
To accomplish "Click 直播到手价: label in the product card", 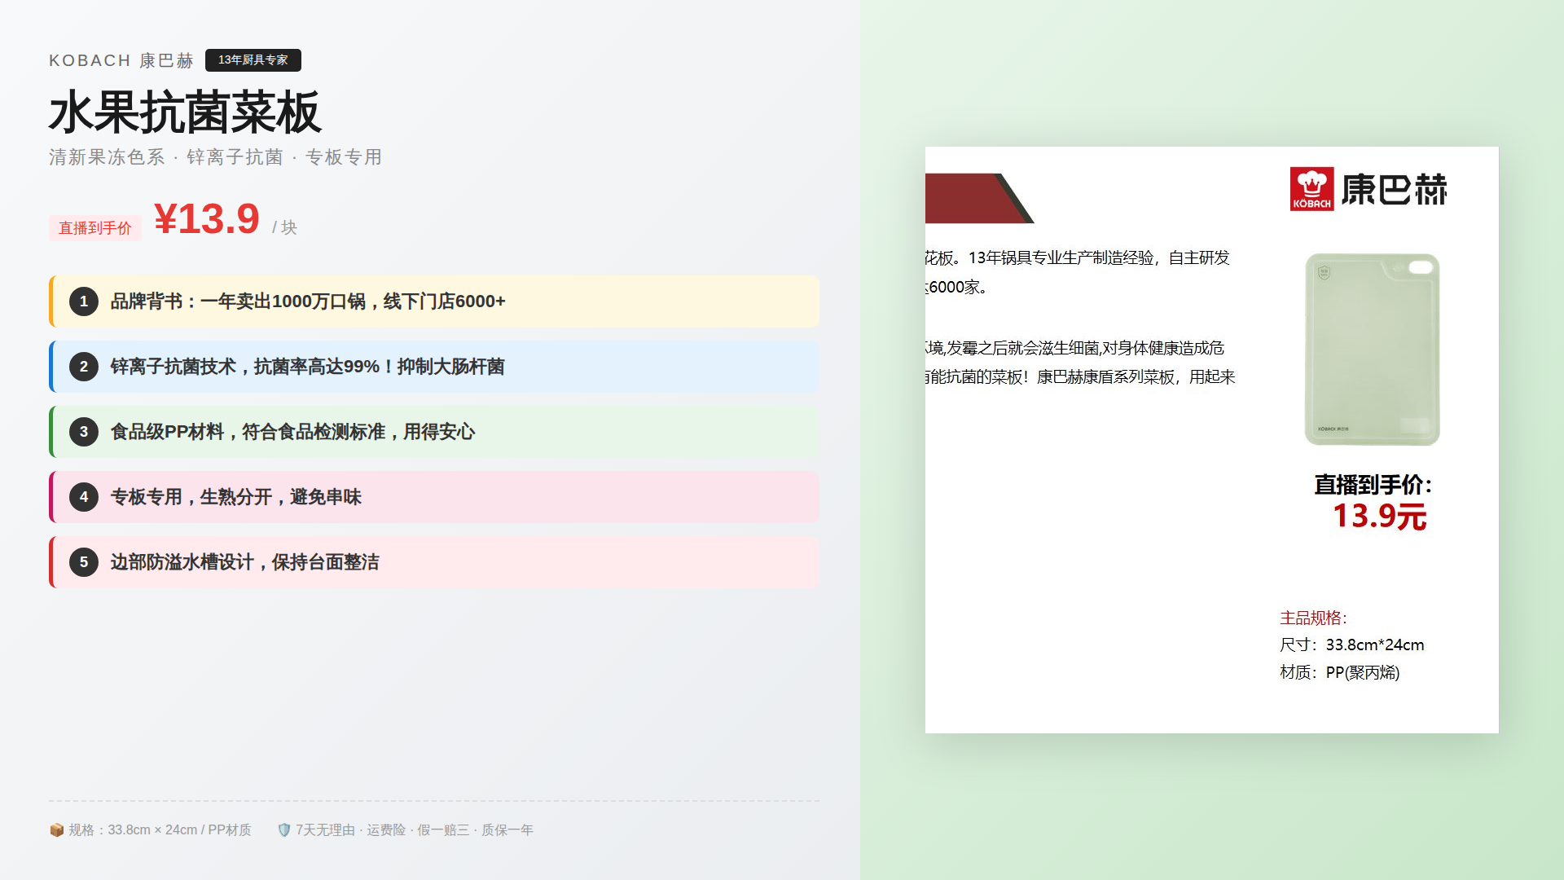I will tap(1373, 486).
